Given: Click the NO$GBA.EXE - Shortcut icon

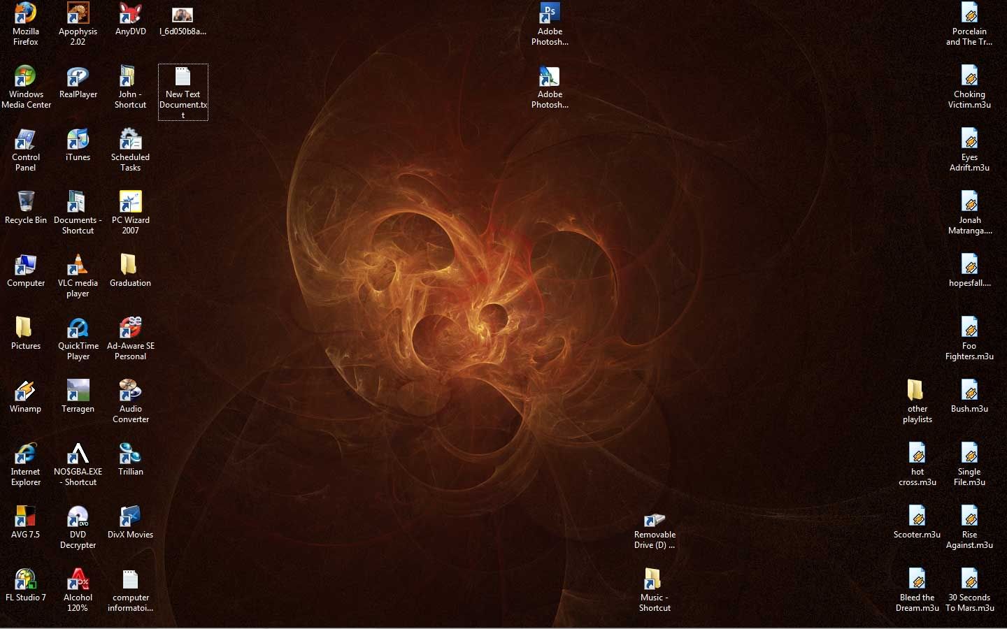Looking at the screenshot, I should (78, 454).
